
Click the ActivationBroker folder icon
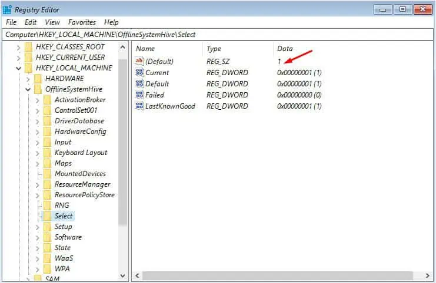(x=47, y=100)
